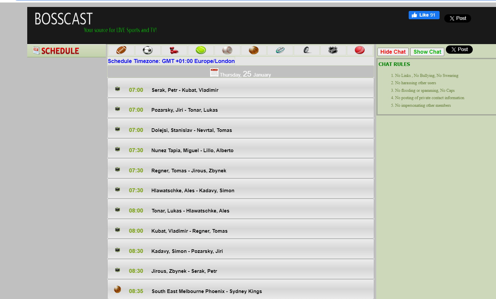Viewport: 496px width, 299px height.
Task: Select the red cricket ball filter icon
Action: pos(360,50)
